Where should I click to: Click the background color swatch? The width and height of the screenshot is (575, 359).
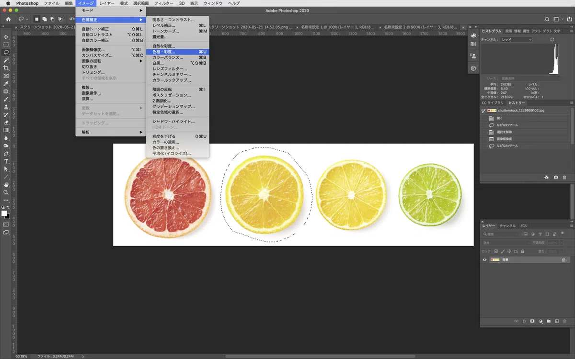(x=8, y=216)
